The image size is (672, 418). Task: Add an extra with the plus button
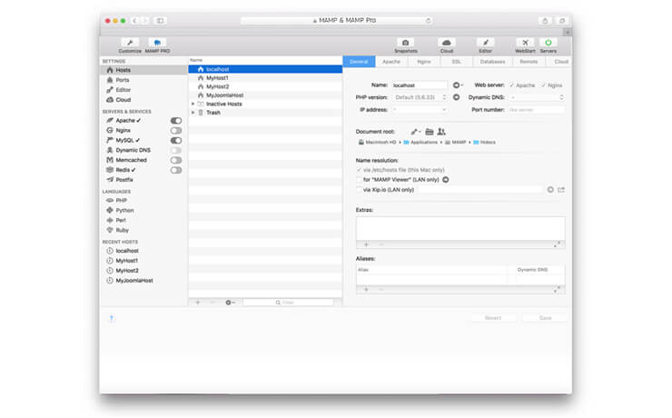366,244
